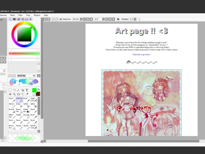Image resolution: width=205 pixels, height=154 pixels.
Task: Click the red-to-green RGB slider bar
Action: [x=24, y=54]
